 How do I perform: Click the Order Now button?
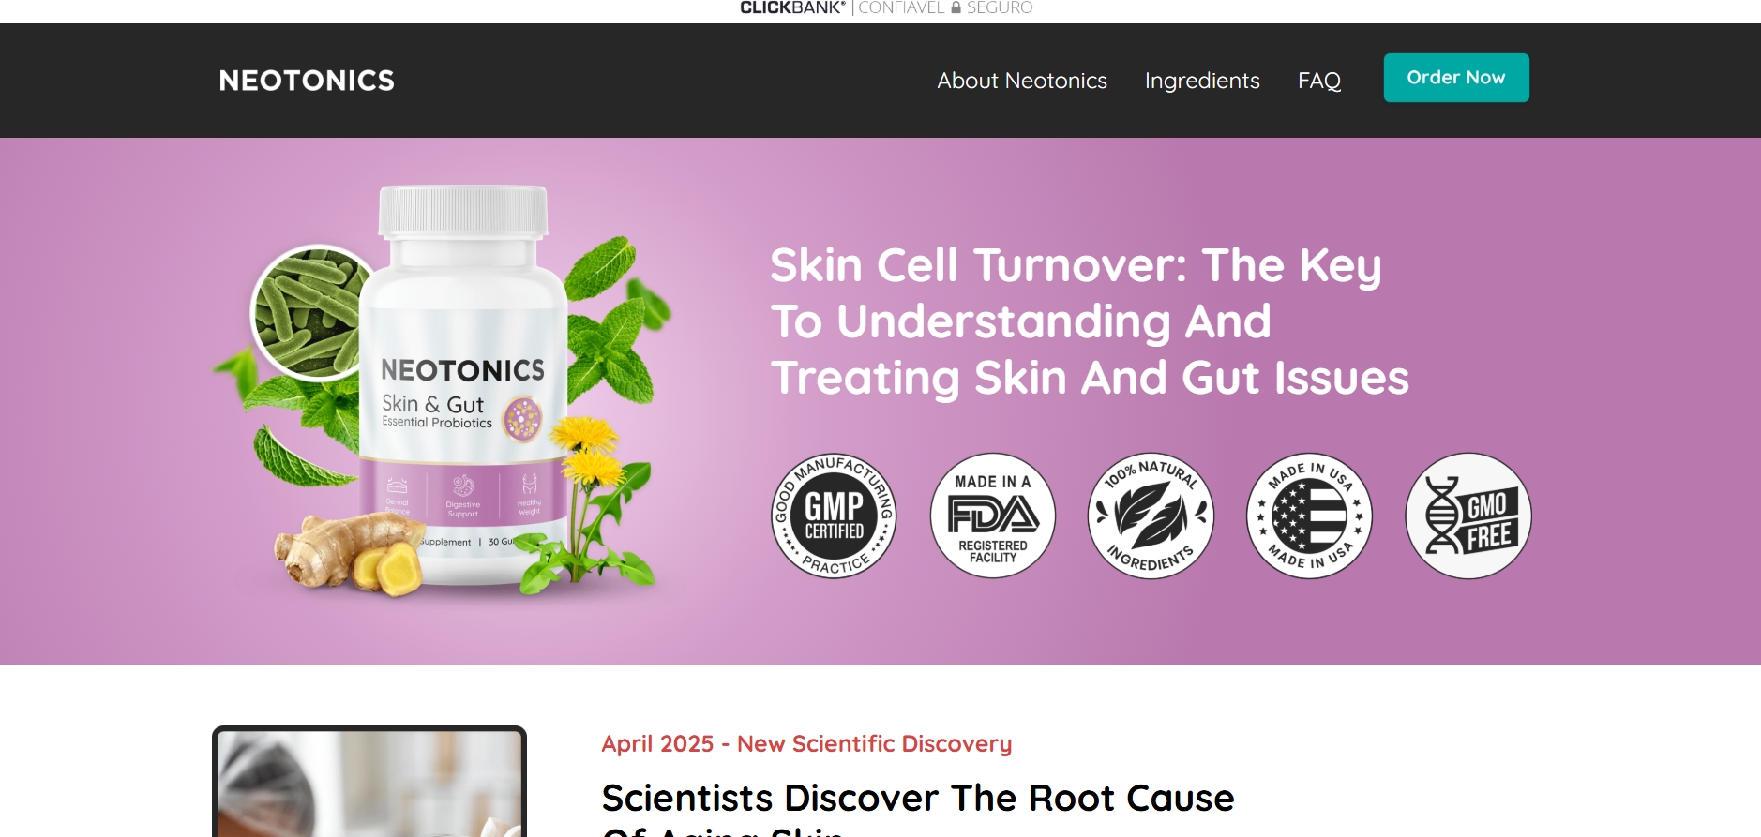coord(1456,78)
